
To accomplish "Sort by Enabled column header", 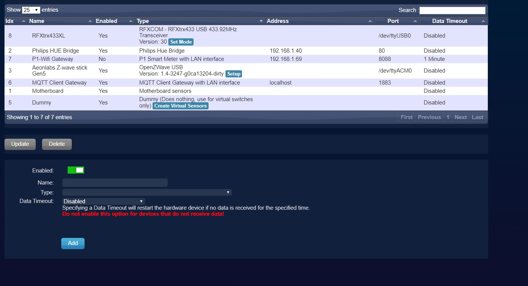I will (x=115, y=21).
